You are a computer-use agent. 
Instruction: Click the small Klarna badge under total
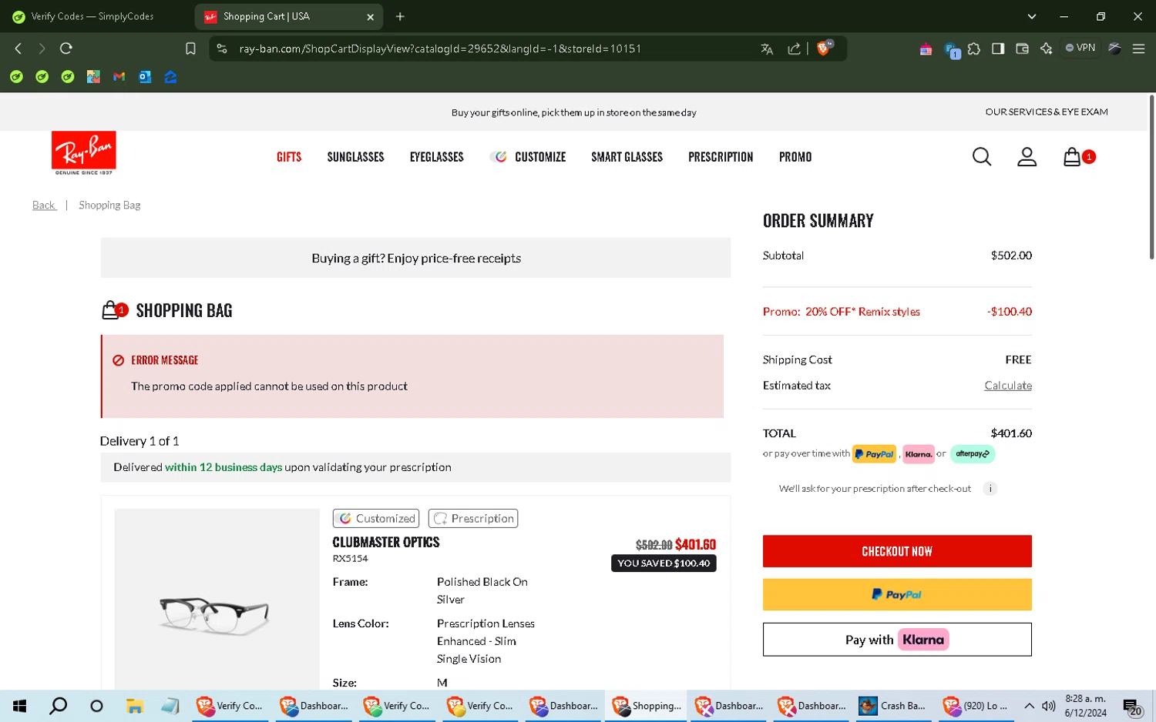tap(919, 454)
